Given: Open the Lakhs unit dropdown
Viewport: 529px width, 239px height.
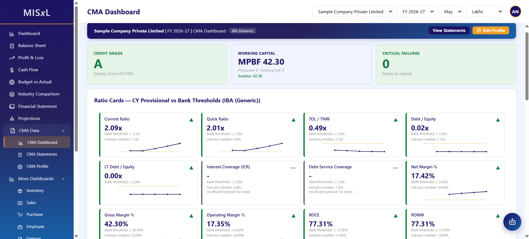Looking at the screenshot, I should pos(485,12).
